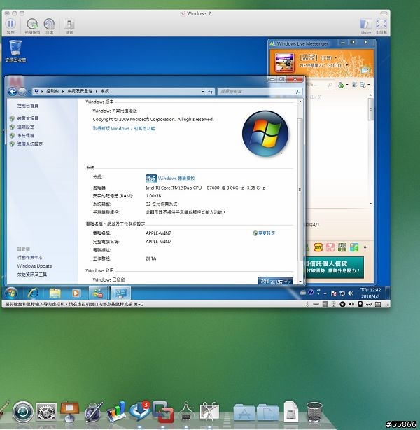Open Advanced system settings in sidebar

[30, 144]
